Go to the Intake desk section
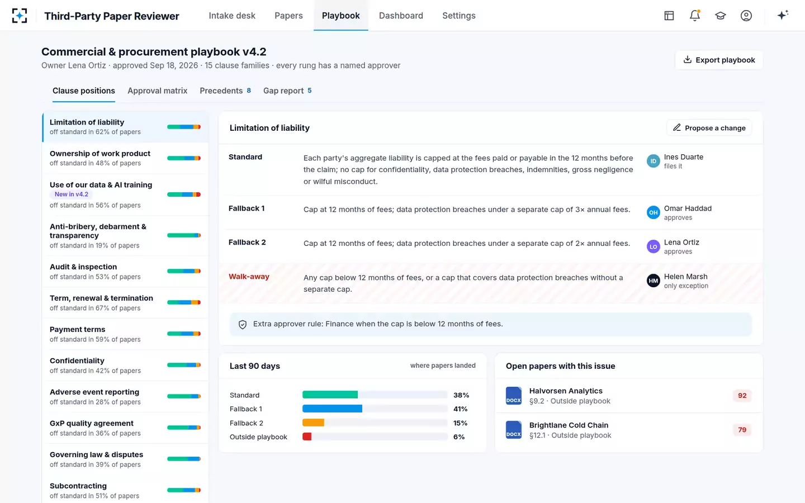 232,16
